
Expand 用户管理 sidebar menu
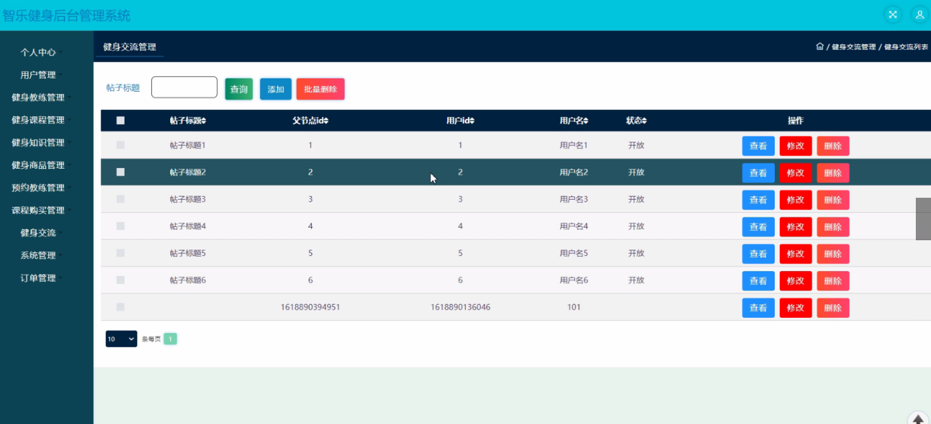[x=38, y=75]
